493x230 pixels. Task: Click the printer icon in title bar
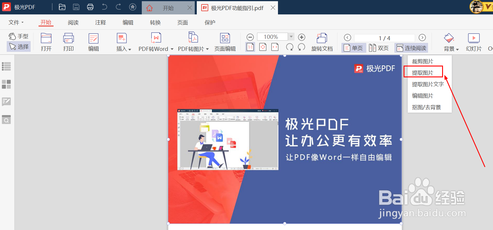point(90,7)
